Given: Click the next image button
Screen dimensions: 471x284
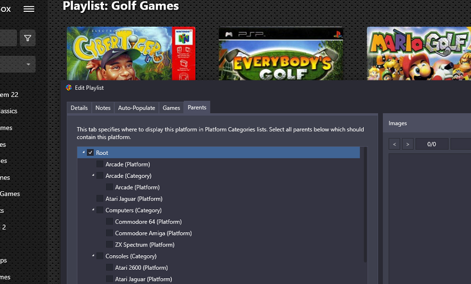Looking at the screenshot, I should click(x=407, y=144).
